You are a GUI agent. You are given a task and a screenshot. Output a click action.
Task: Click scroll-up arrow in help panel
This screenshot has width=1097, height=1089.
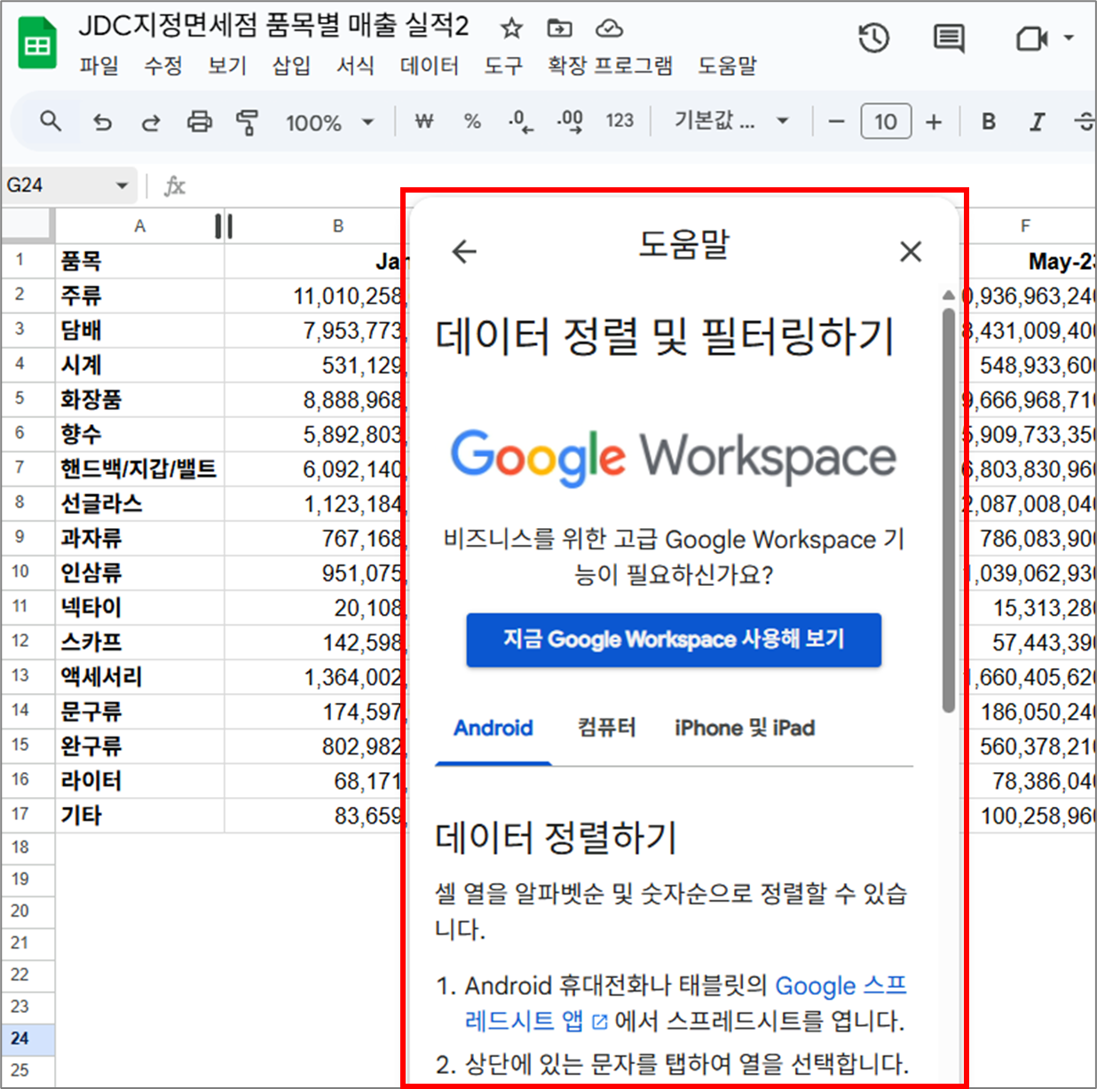pyautogui.click(x=948, y=295)
